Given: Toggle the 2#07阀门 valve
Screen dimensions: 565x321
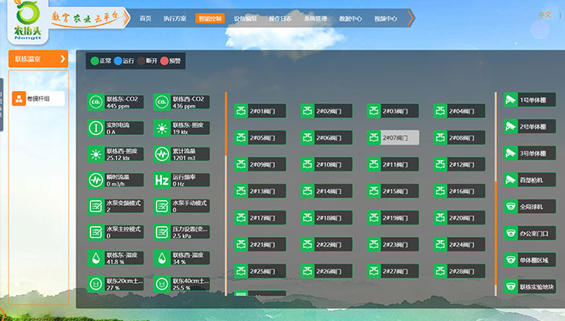Looking at the screenshot, I should pyautogui.click(x=393, y=137).
